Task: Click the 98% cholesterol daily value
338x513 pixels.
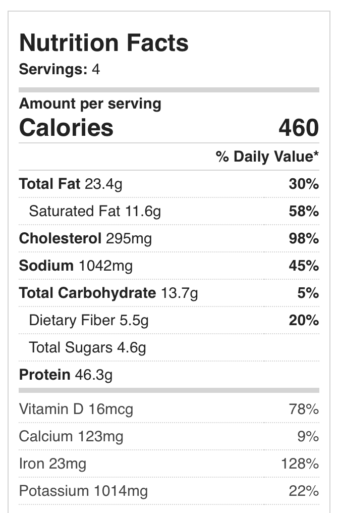Action: pos(304,238)
